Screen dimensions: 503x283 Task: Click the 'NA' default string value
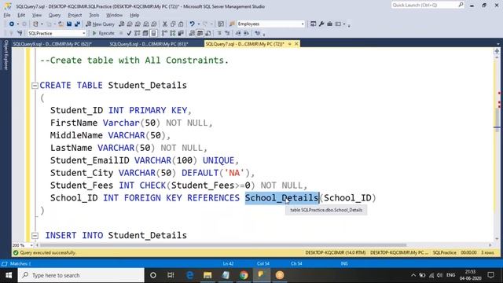pos(234,173)
